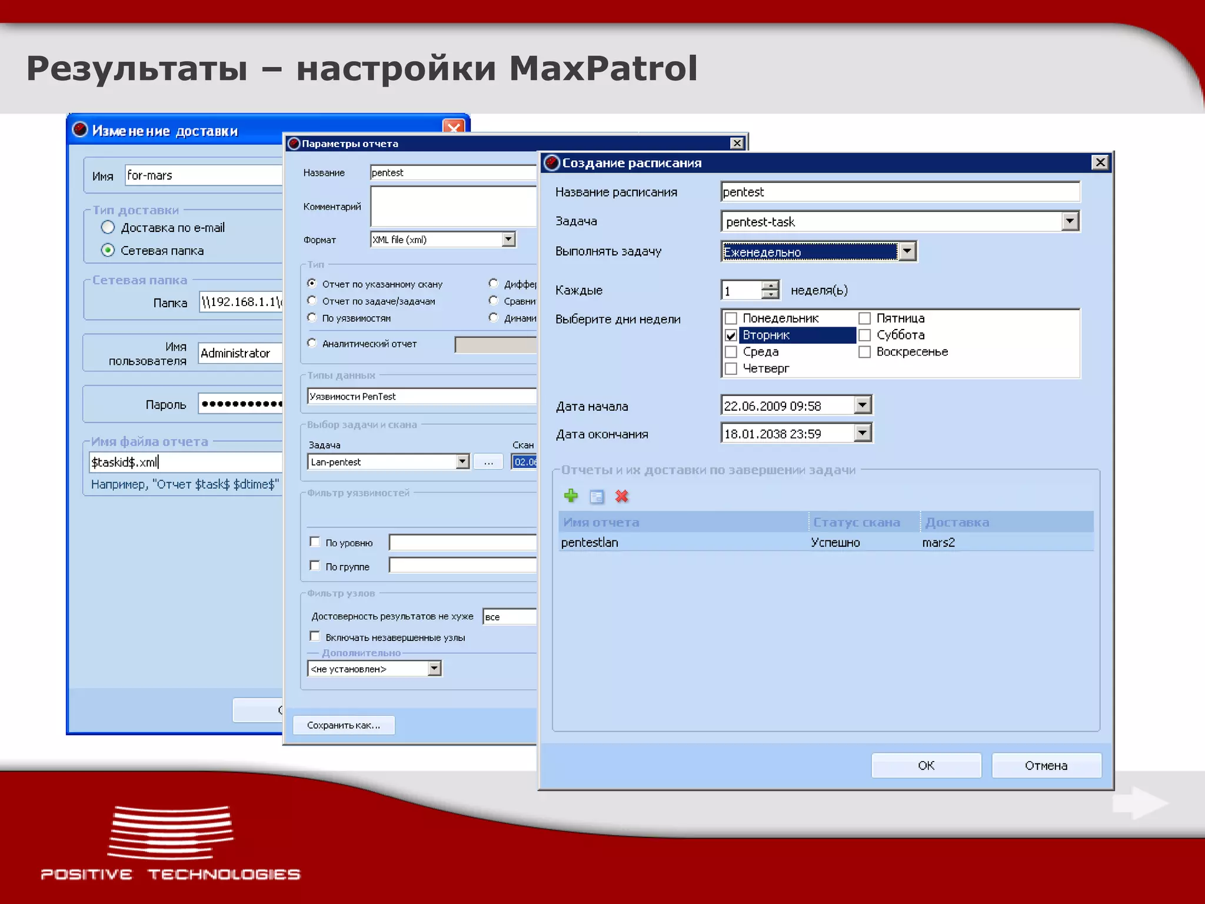Click the Имя for-mars input field
The image size is (1205, 904).
point(204,175)
